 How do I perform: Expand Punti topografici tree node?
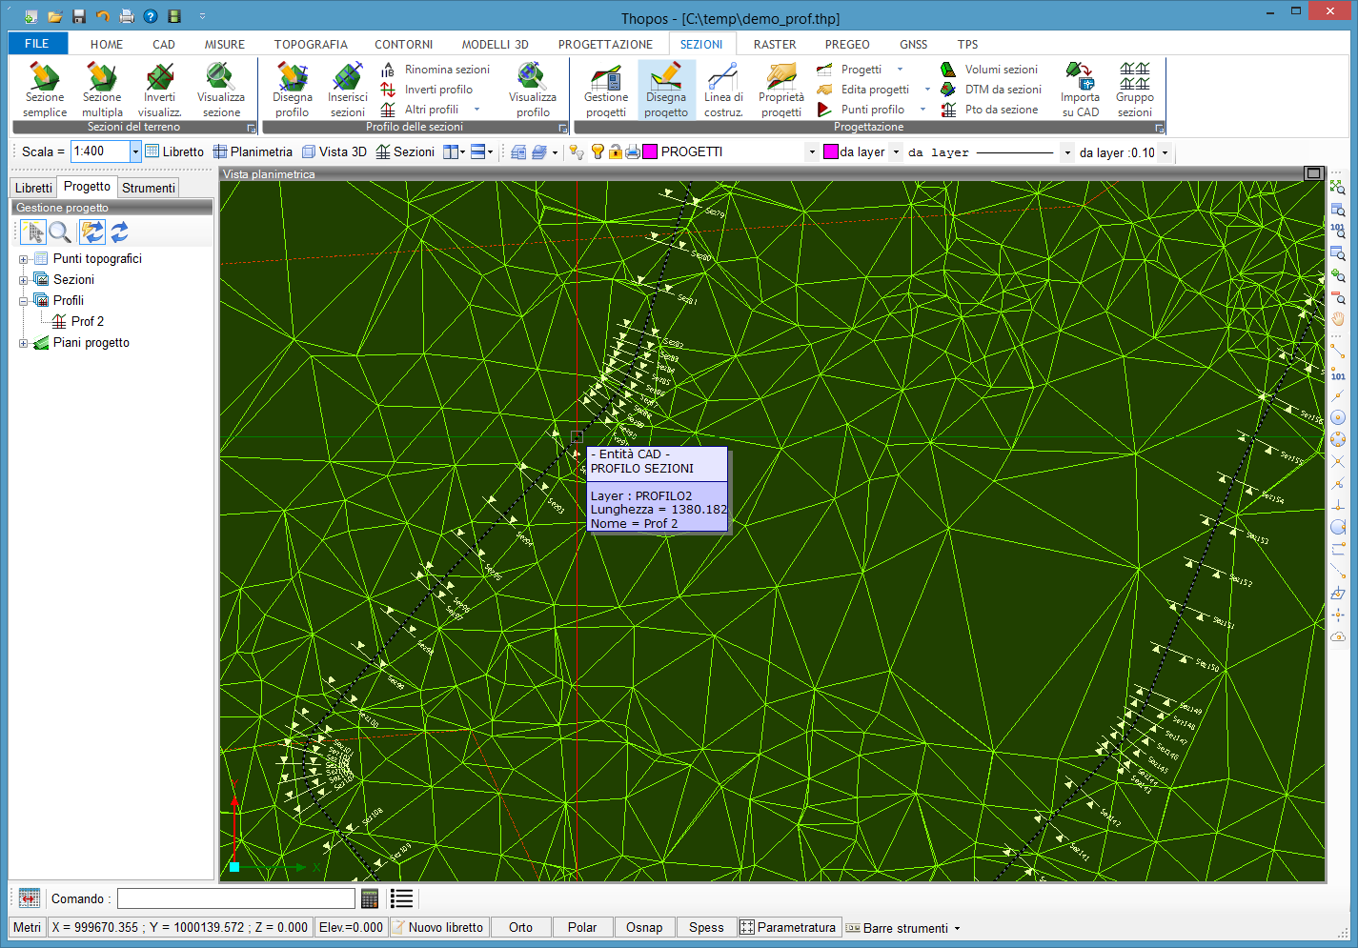tap(23, 259)
